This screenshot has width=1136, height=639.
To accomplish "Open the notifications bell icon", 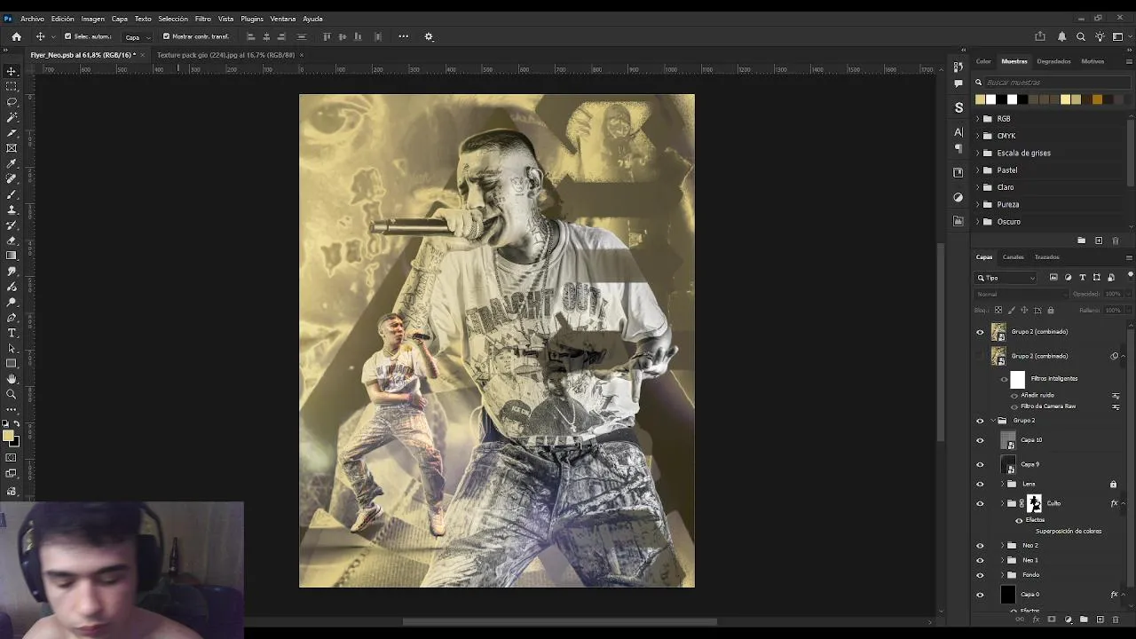I will point(1061,36).
